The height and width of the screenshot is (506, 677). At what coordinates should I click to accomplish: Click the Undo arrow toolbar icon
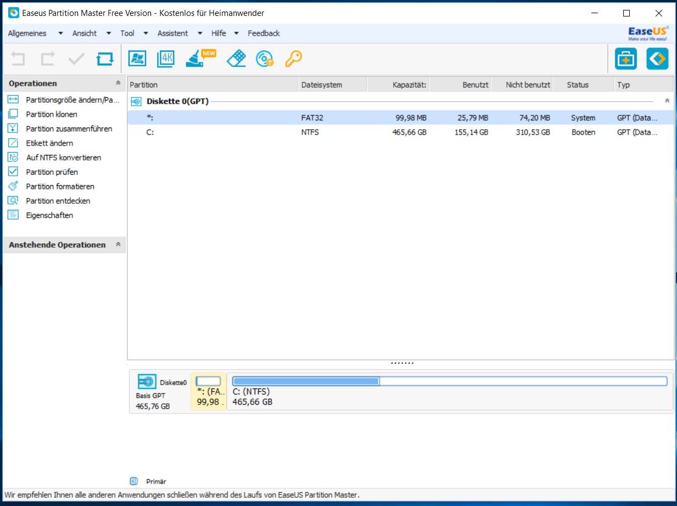point(18,59)
